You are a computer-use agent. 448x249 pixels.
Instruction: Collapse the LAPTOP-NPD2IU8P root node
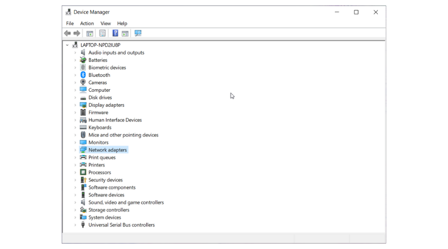click(x=67, y=45)
